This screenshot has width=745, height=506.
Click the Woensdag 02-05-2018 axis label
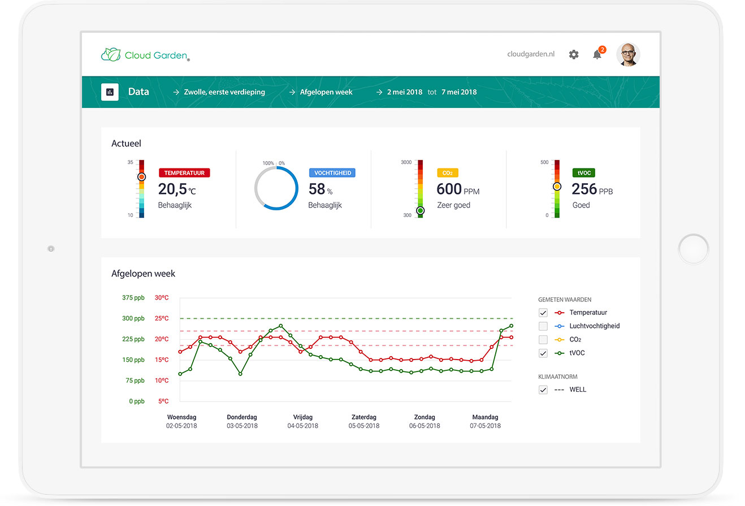pyautogui.click(x=181, y=421)
